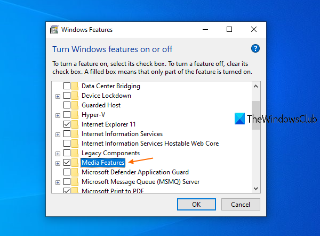This screenshot has height=236, width=320.
Task: Click the folder icon beside Guarded Host
Action: pos(75,105)
